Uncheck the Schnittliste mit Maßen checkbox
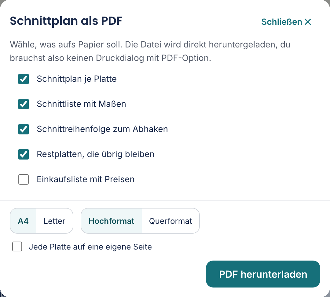The width and height of the screenshot is (330, 297). [24, 104]
